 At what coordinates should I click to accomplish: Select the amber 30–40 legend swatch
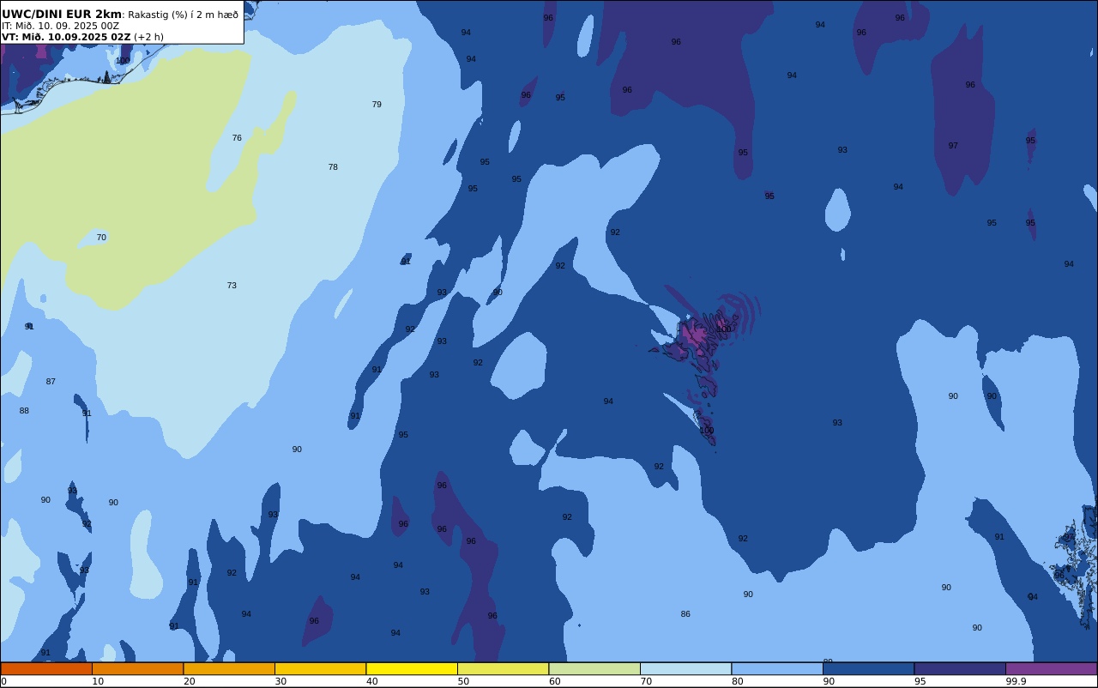coord(320,668)
